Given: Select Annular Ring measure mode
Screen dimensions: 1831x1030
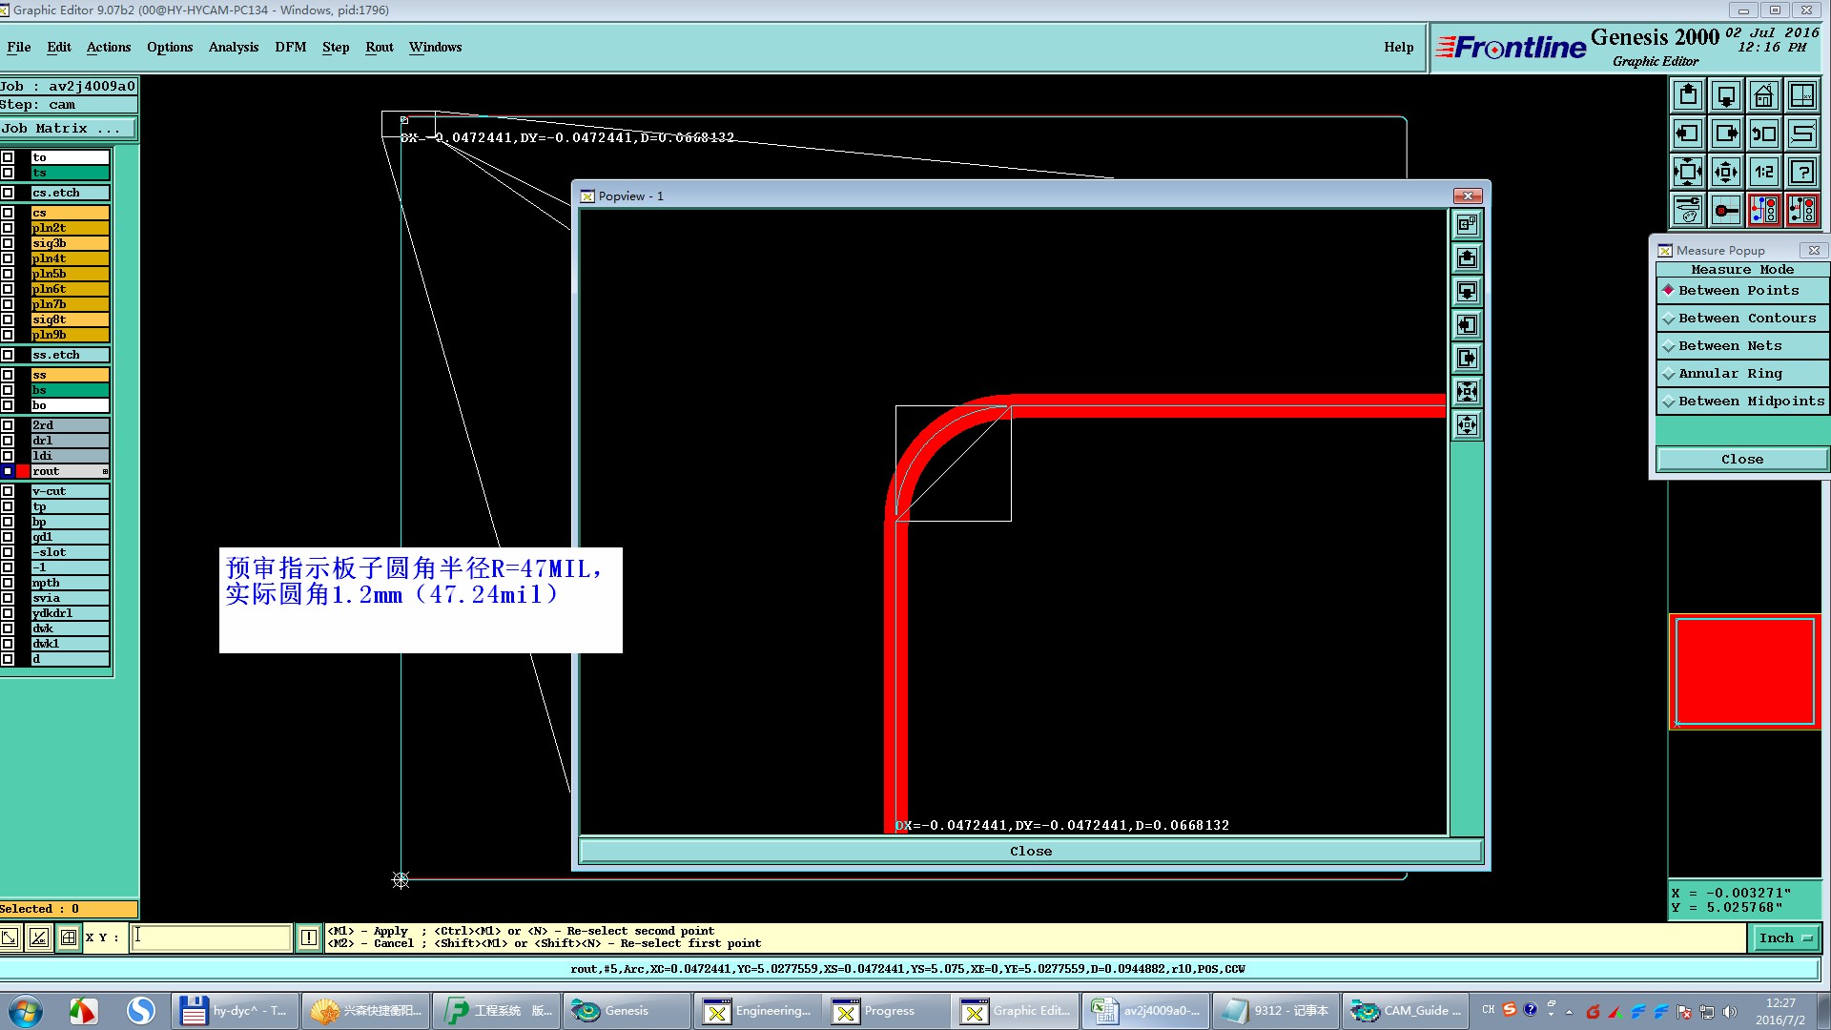Looking at the screenshot, I should tap(1741, 374).
